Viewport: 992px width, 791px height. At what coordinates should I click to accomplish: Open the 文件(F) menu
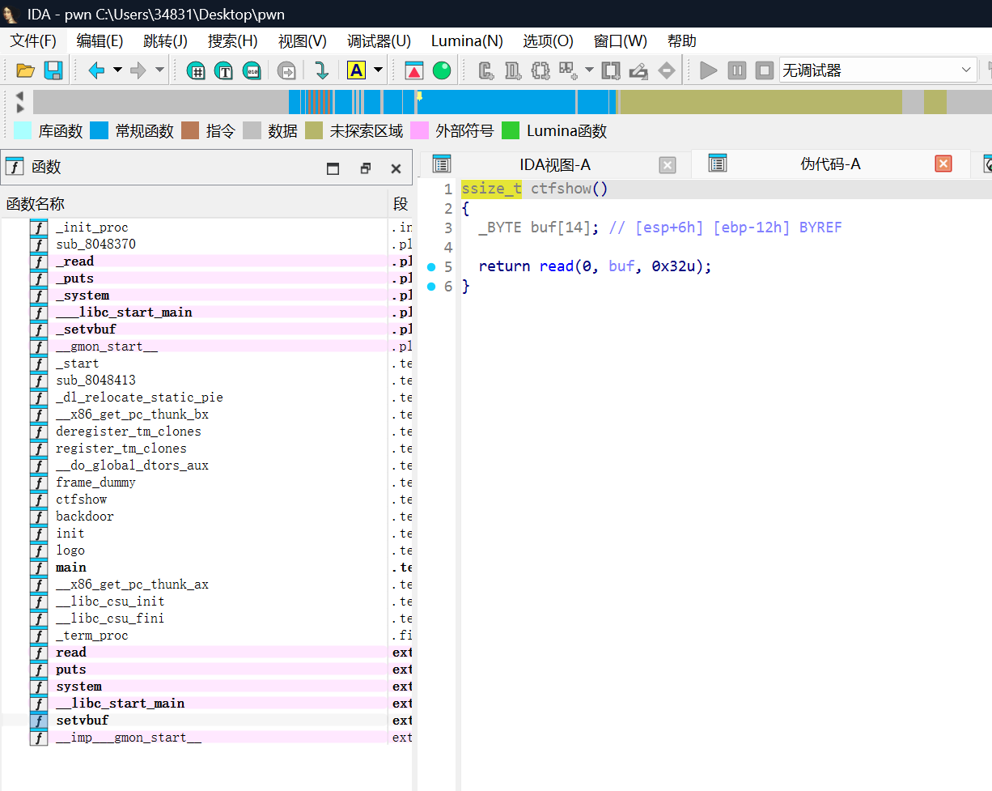[x=33, y=40]
